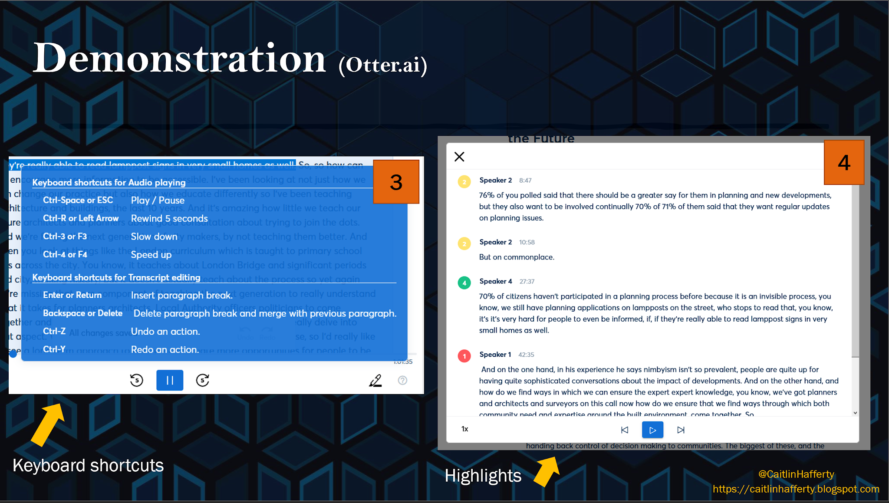Pause the audio playback
The width and height of the screenshot is (889, 503).
coord(170,380)
